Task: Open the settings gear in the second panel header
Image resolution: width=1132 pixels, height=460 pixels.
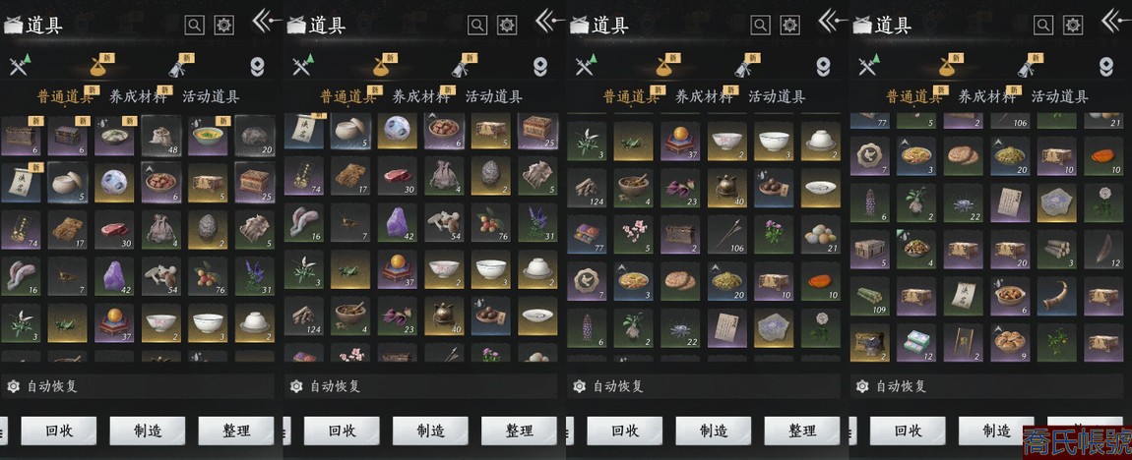Action: tap(508, 26)
